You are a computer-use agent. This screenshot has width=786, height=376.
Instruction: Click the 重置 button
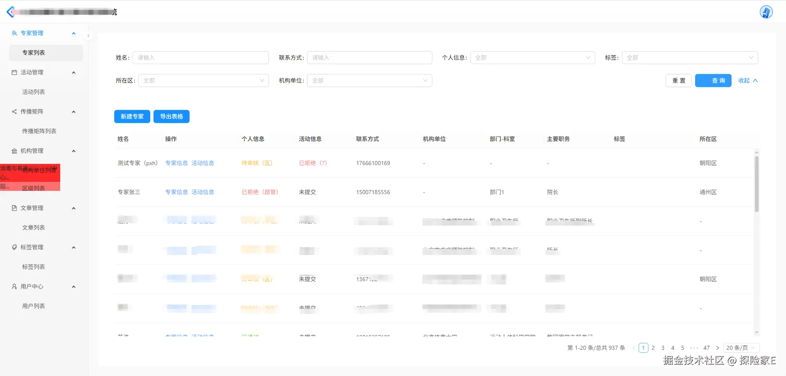point(679,81)
